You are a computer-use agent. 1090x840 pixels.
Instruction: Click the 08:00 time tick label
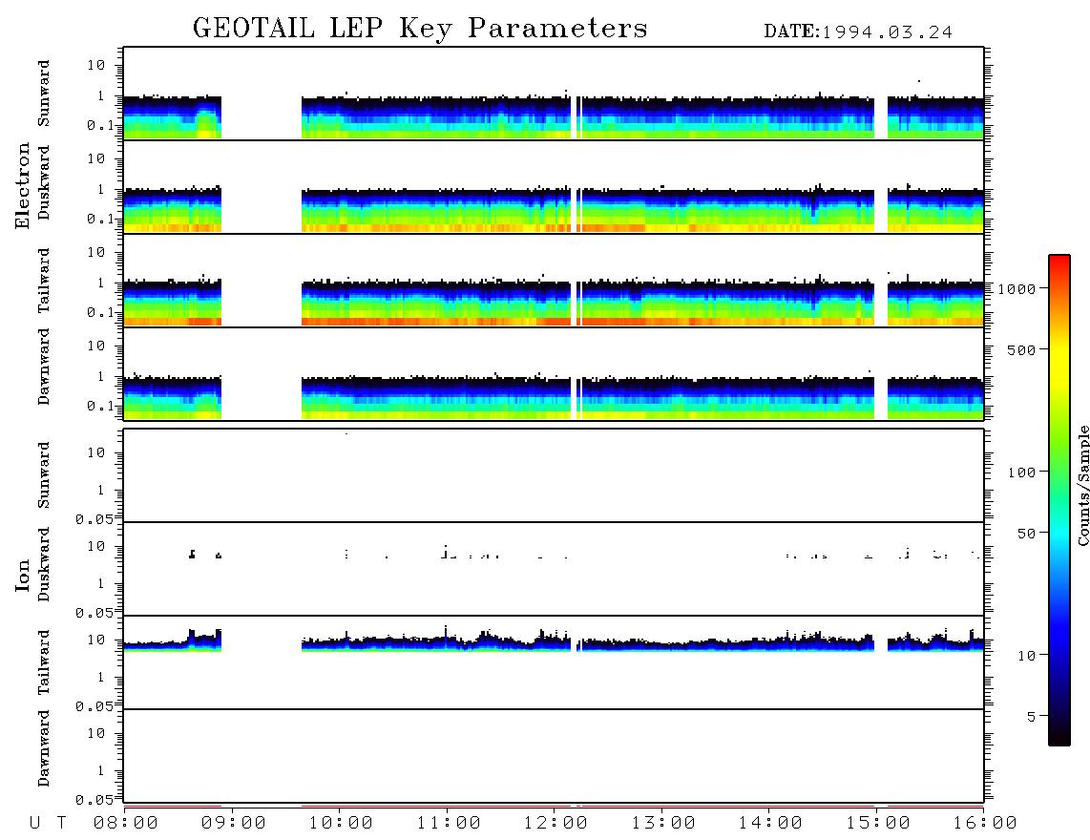click(126, 824)
